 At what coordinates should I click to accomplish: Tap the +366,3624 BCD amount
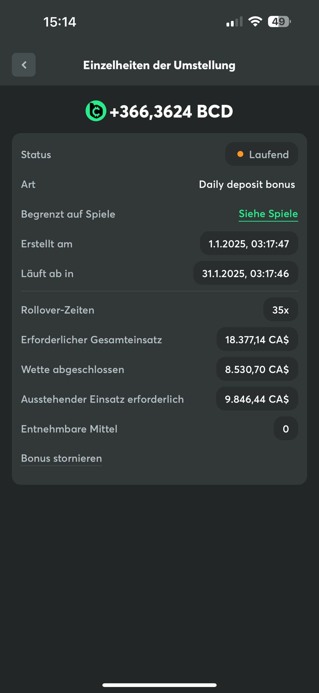171,111
